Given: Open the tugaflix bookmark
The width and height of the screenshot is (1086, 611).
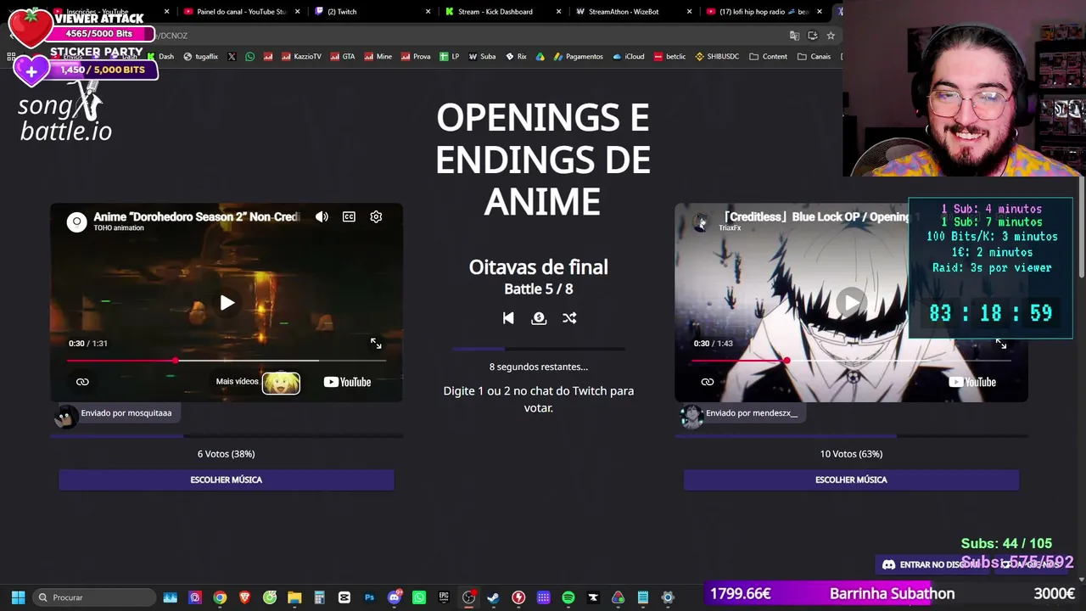Looking at the screenshot, I should pos(200,57).
